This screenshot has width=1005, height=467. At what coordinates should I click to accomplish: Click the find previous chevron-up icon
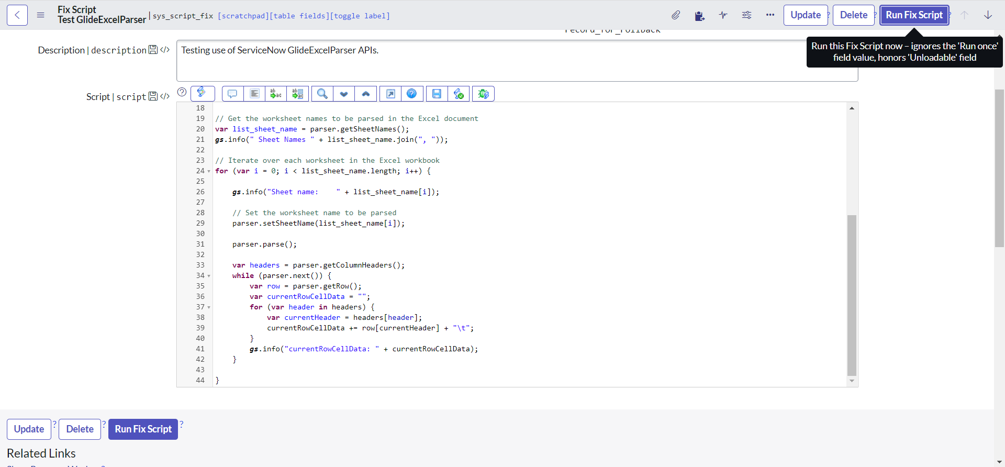[x=366, y=94]
